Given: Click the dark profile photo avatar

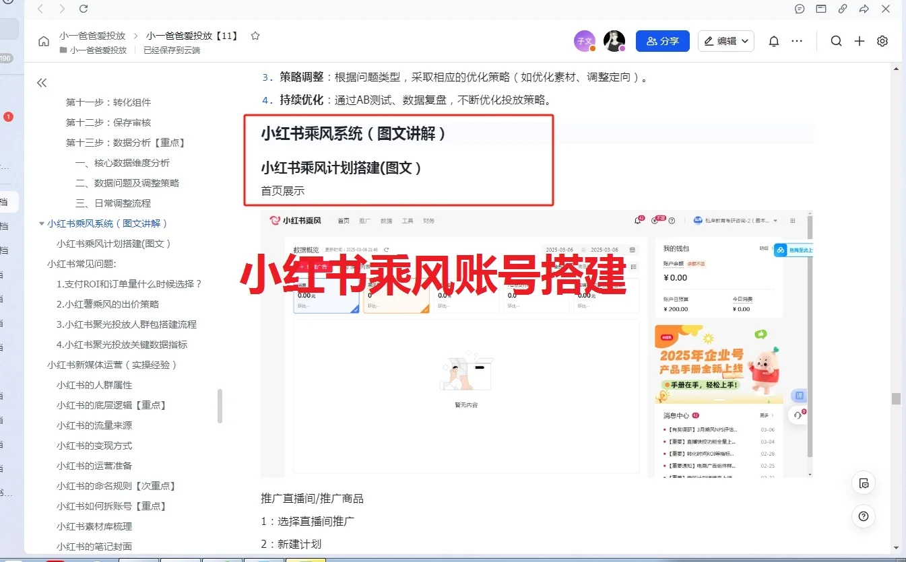Looking at the screenshot, I should point(614,41).
